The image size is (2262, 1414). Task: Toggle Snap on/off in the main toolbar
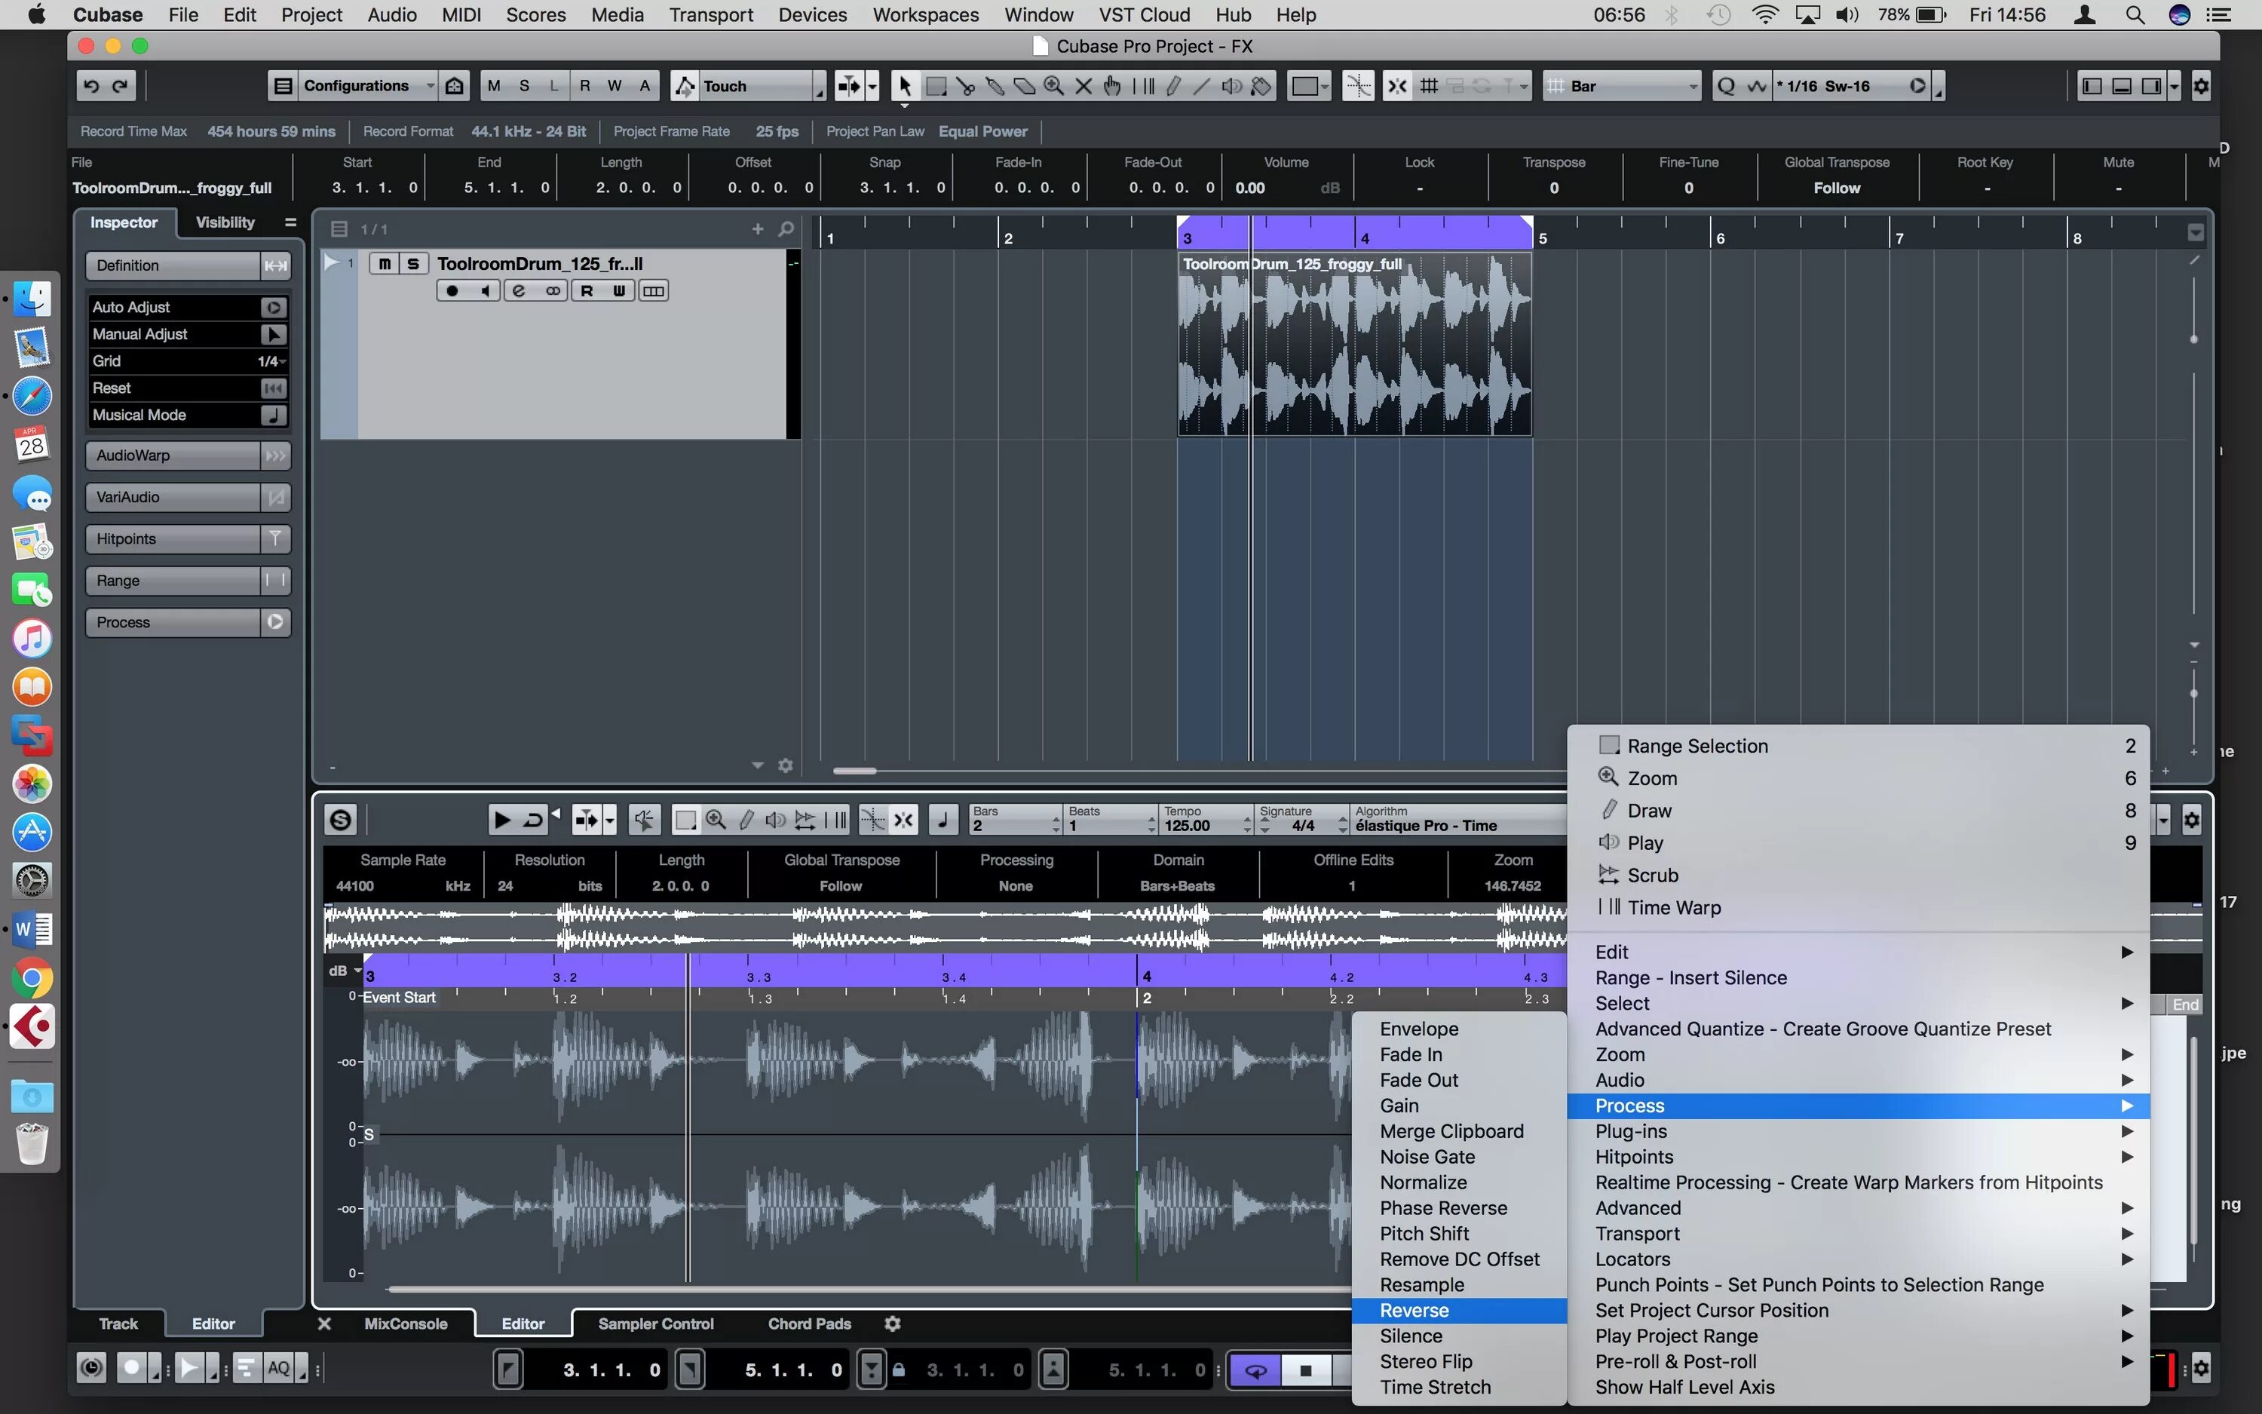[1396, 86]
